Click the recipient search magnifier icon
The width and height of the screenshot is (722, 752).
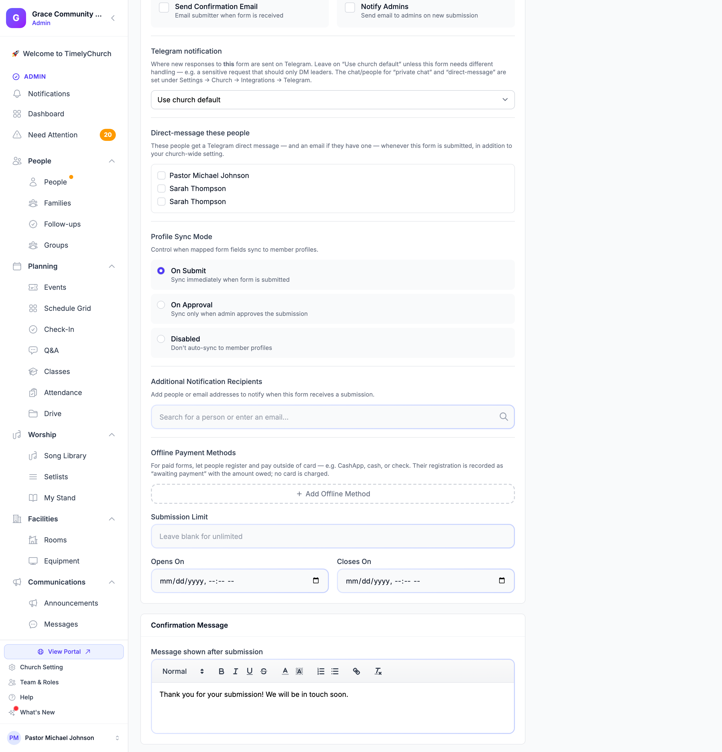[x=504, y=417]
